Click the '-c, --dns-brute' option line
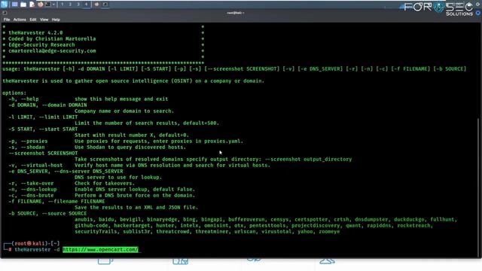482x271 pixels. [x=102, y=195]
